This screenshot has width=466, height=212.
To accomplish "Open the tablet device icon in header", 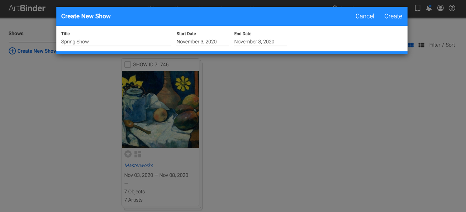I will point(418,8).
